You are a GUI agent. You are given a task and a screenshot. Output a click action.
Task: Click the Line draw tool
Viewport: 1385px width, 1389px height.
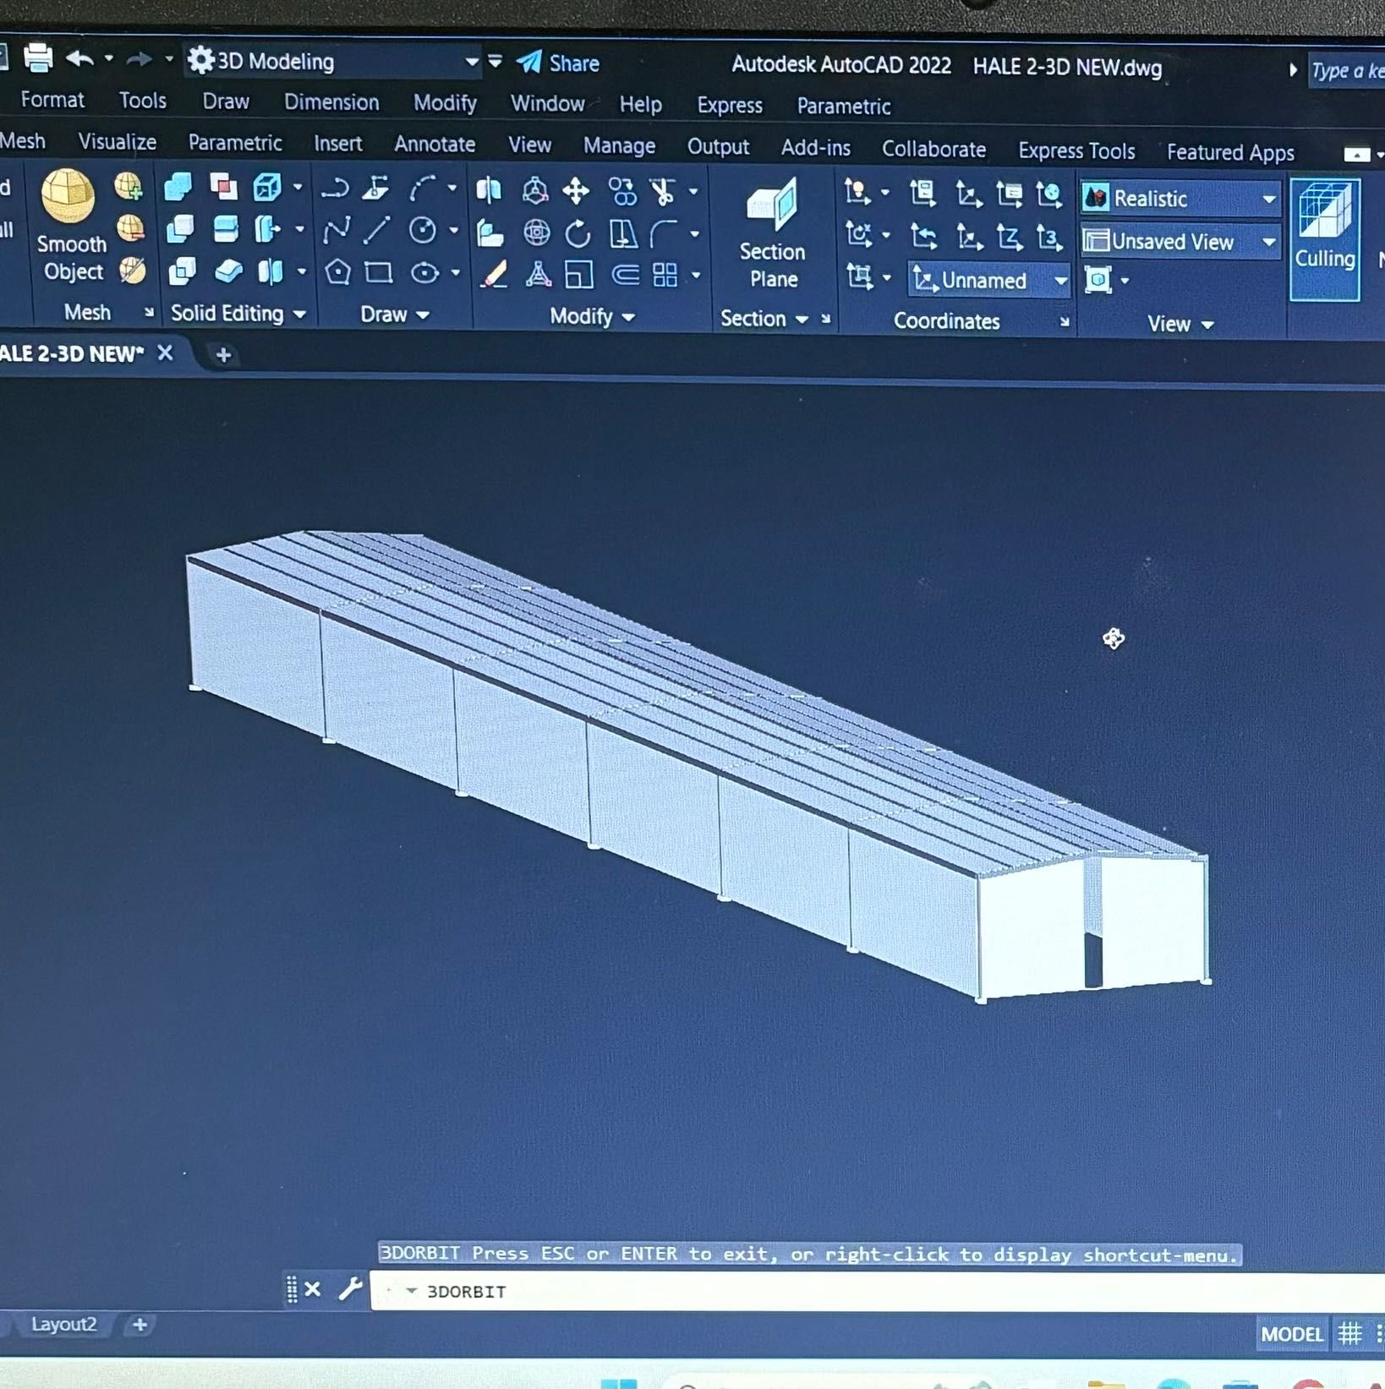coord(377,230)
